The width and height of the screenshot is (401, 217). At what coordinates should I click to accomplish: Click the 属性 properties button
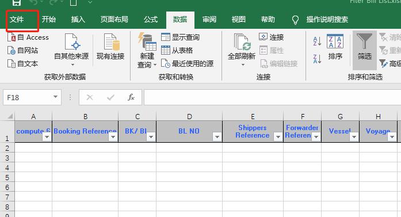[x=272, y=51]
